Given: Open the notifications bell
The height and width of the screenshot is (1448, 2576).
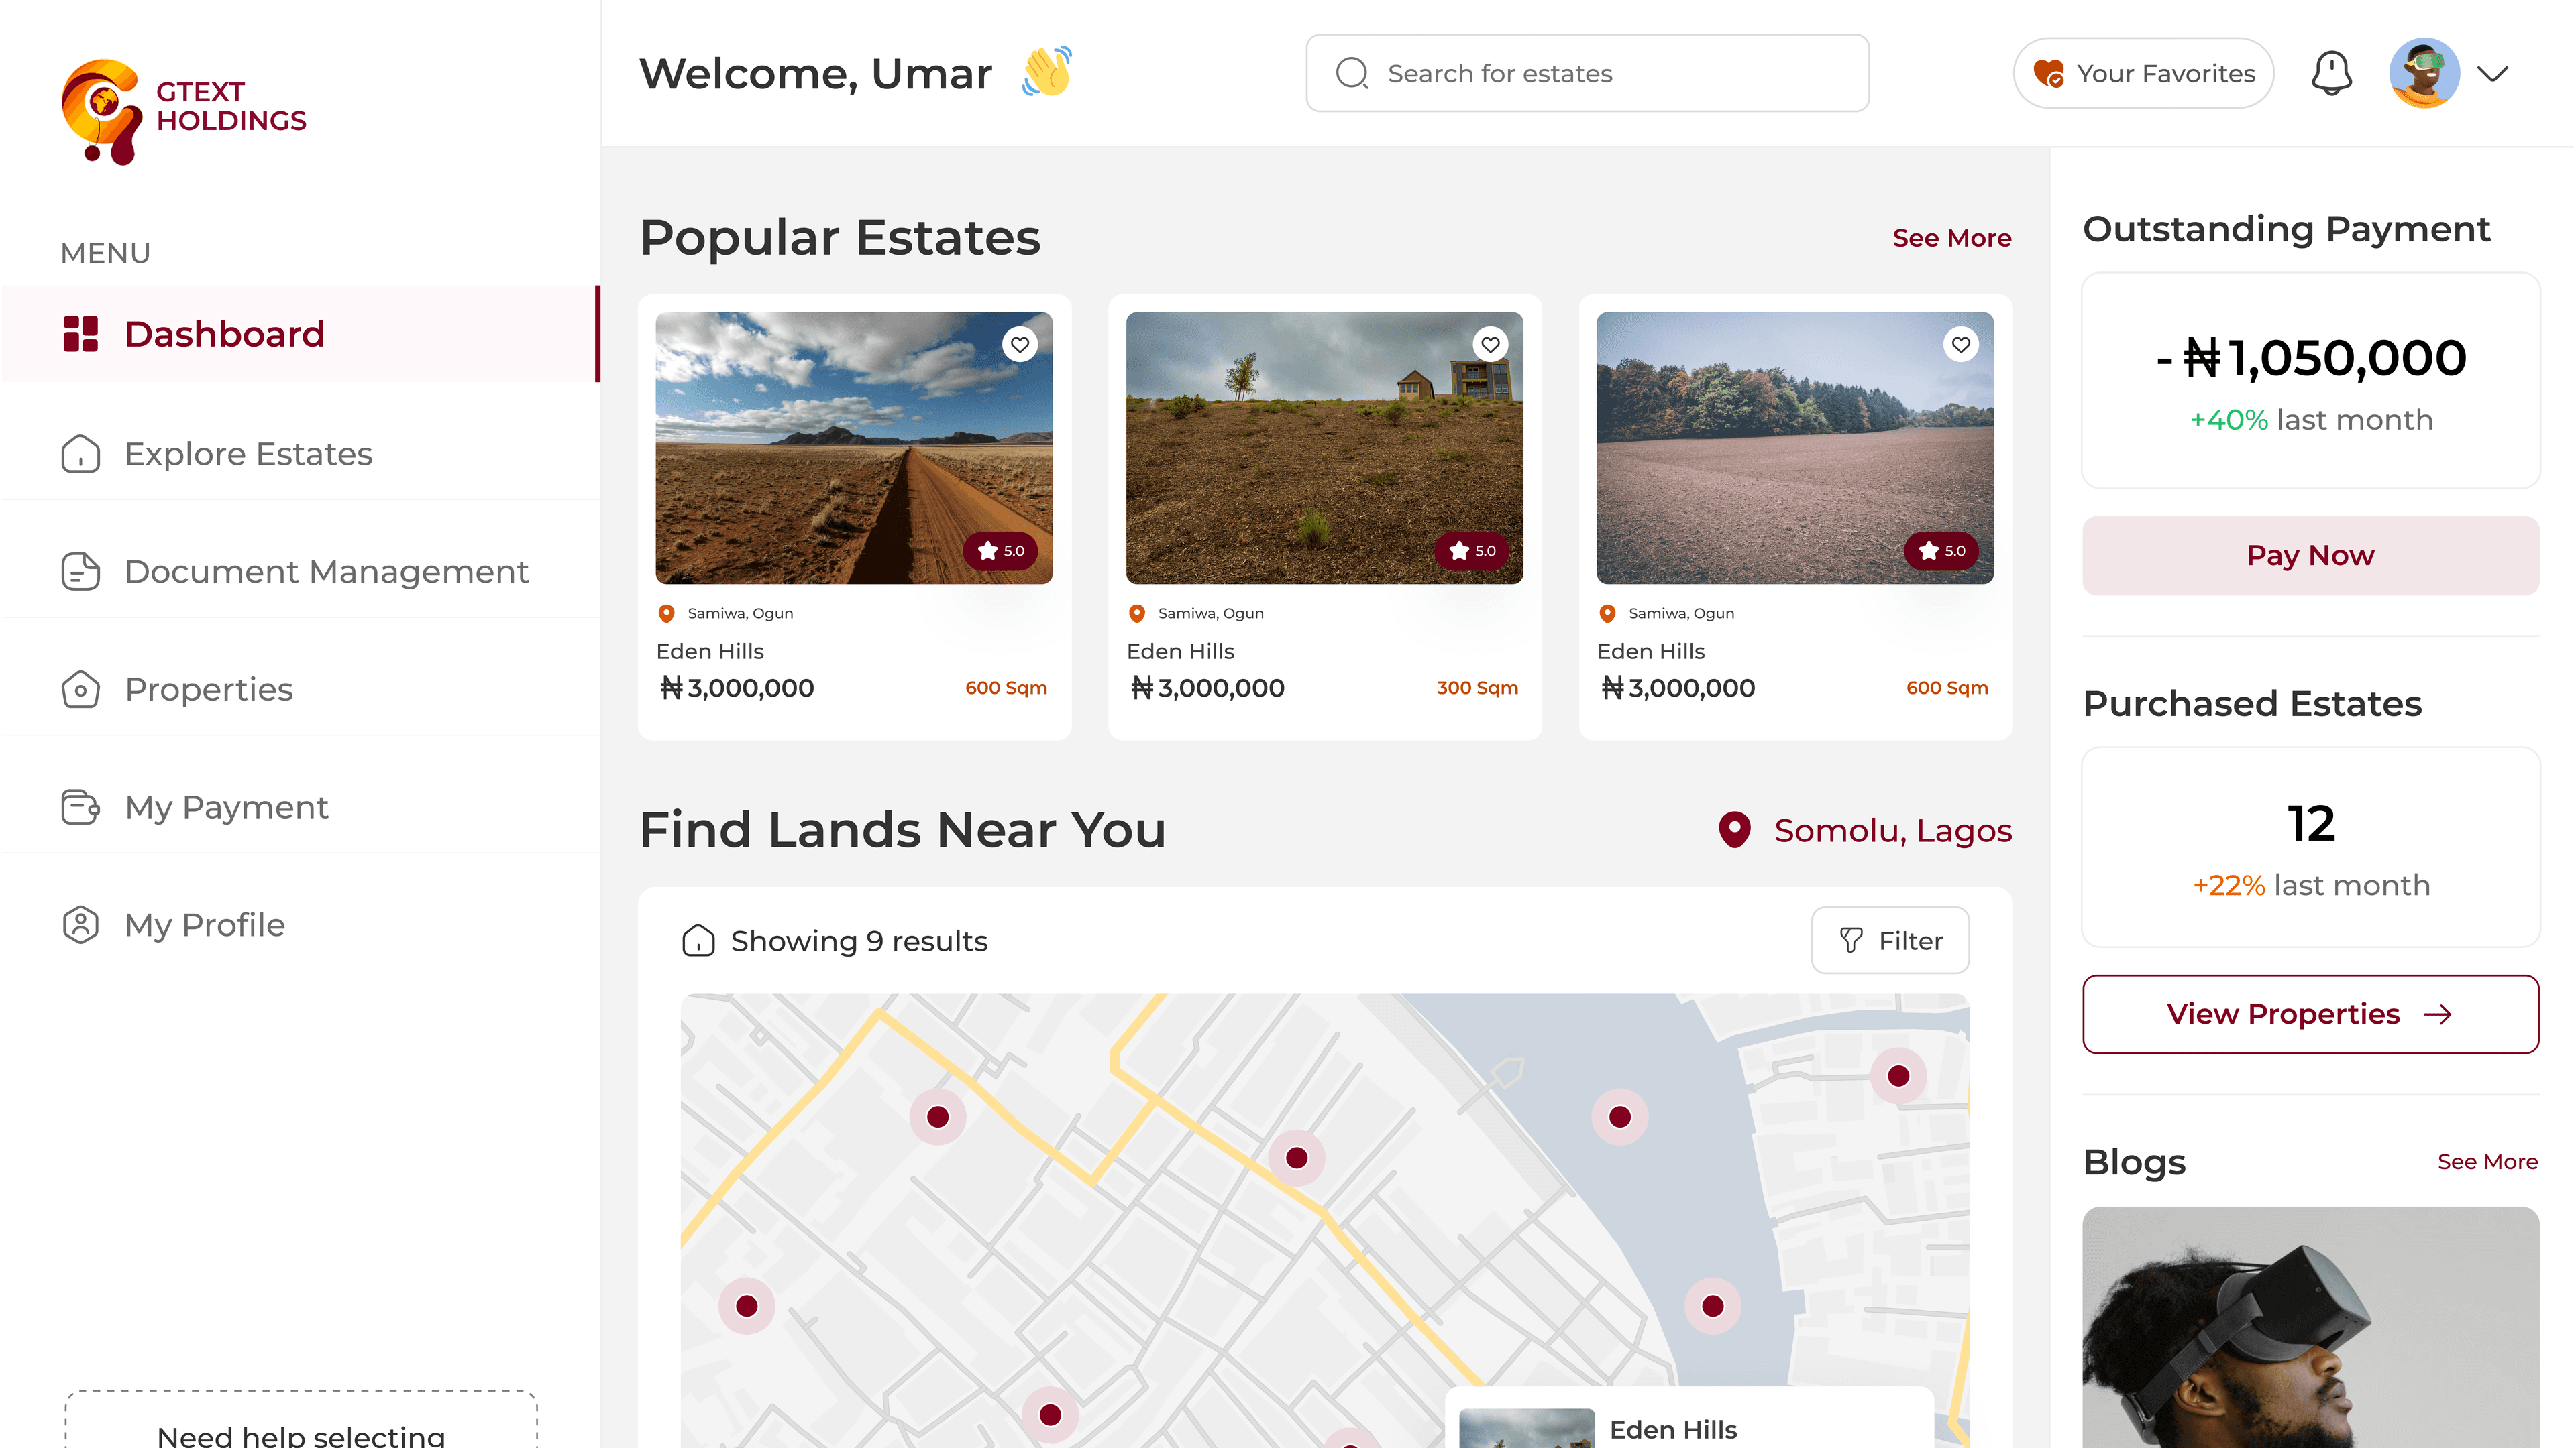Looking at the screenshot, I should tap(2331, 73).
